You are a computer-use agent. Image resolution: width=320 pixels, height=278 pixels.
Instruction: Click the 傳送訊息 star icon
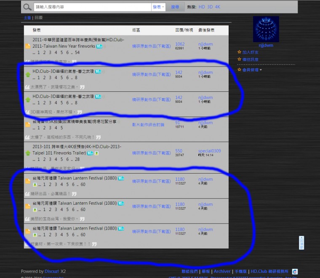tap(239, 59)
